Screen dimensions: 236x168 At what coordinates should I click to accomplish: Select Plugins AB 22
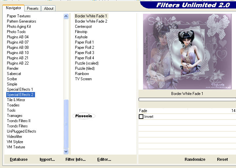pos(18,63)
